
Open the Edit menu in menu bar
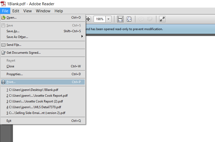16,11
